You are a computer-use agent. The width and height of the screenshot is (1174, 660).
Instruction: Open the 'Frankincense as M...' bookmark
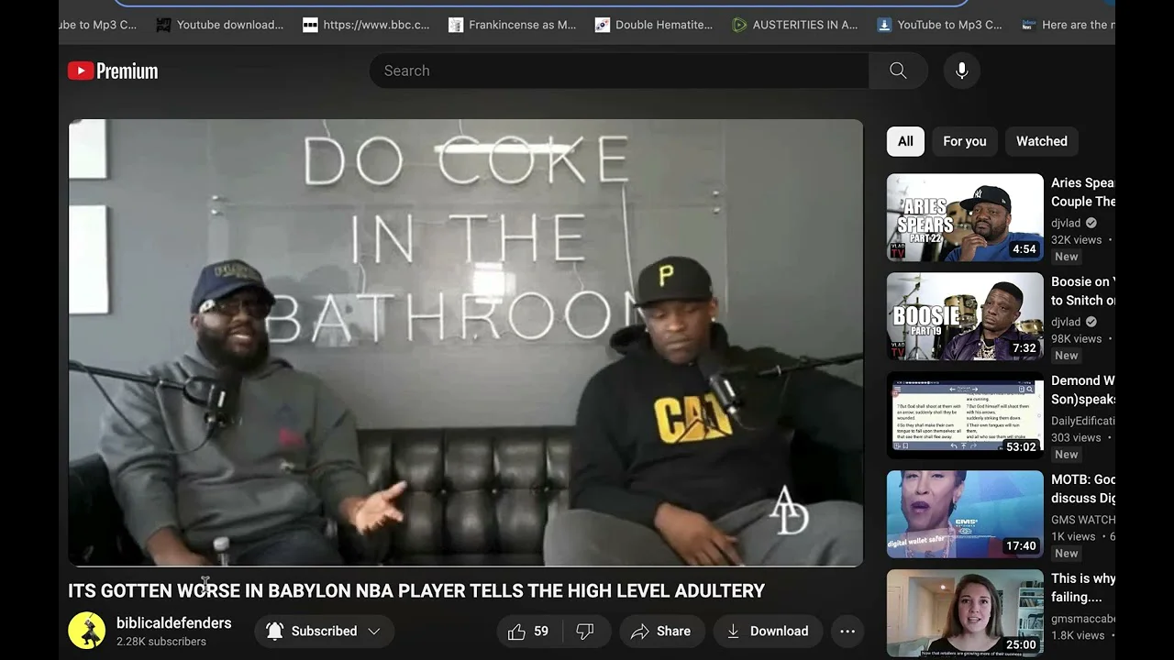click(512, 25)
